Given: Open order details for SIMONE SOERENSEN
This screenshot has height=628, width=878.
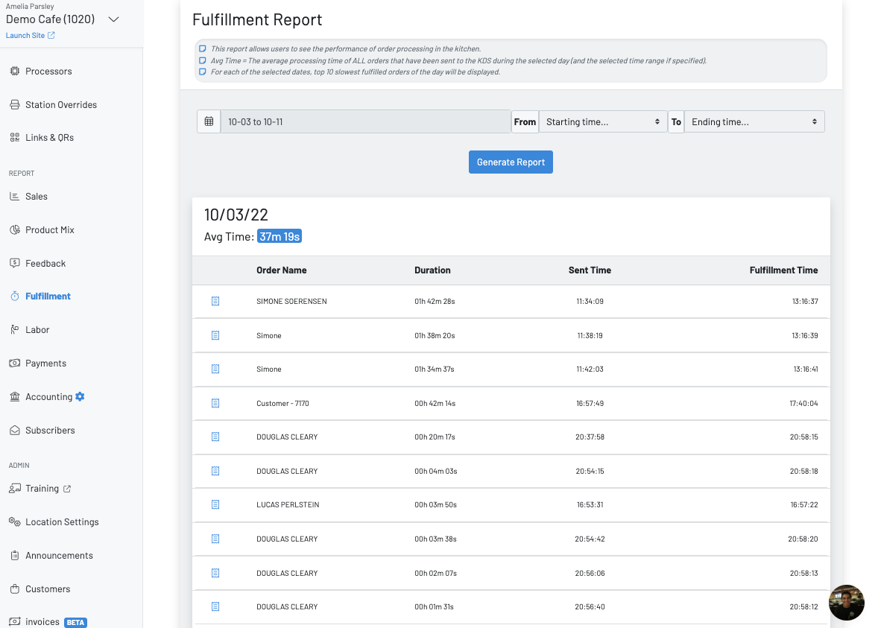Looking at the screenshot, I should [215, 301].
